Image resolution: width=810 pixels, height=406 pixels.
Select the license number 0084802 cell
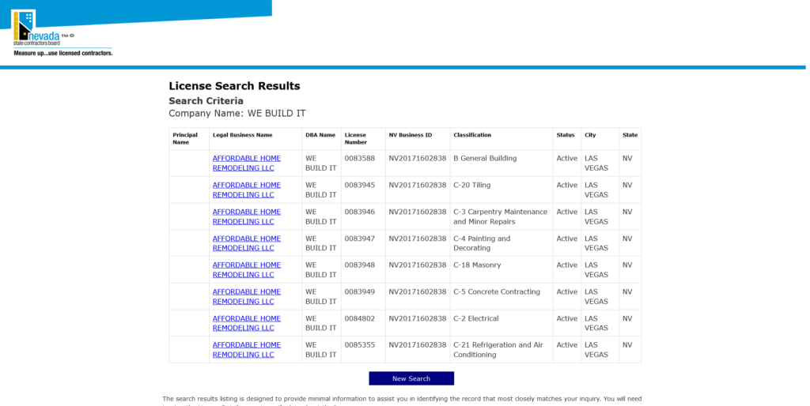pyautogui.click(x=359, y=318)
